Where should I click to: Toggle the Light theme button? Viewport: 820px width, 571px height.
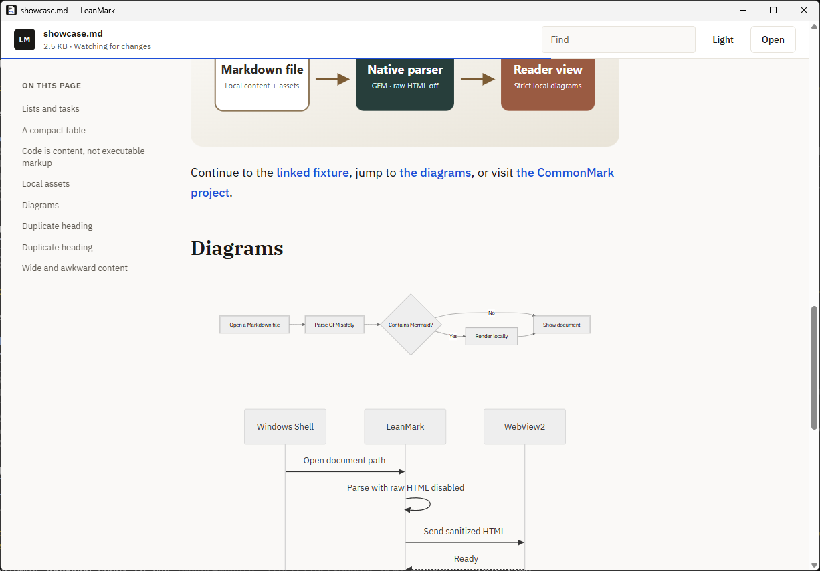pos(723,39)
